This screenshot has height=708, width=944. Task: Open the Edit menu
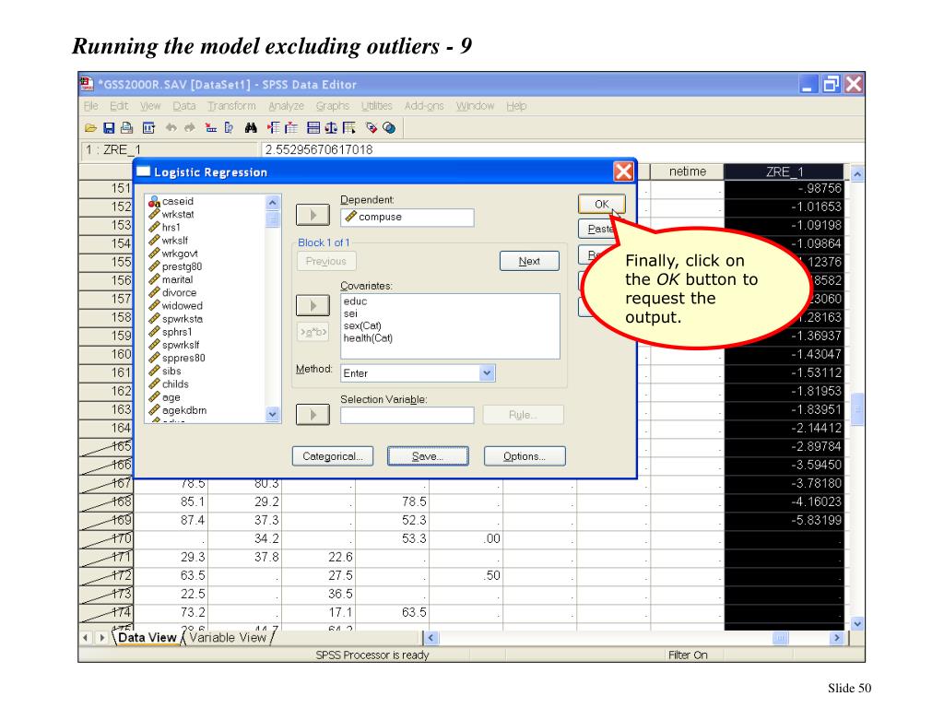click(119, 106)
